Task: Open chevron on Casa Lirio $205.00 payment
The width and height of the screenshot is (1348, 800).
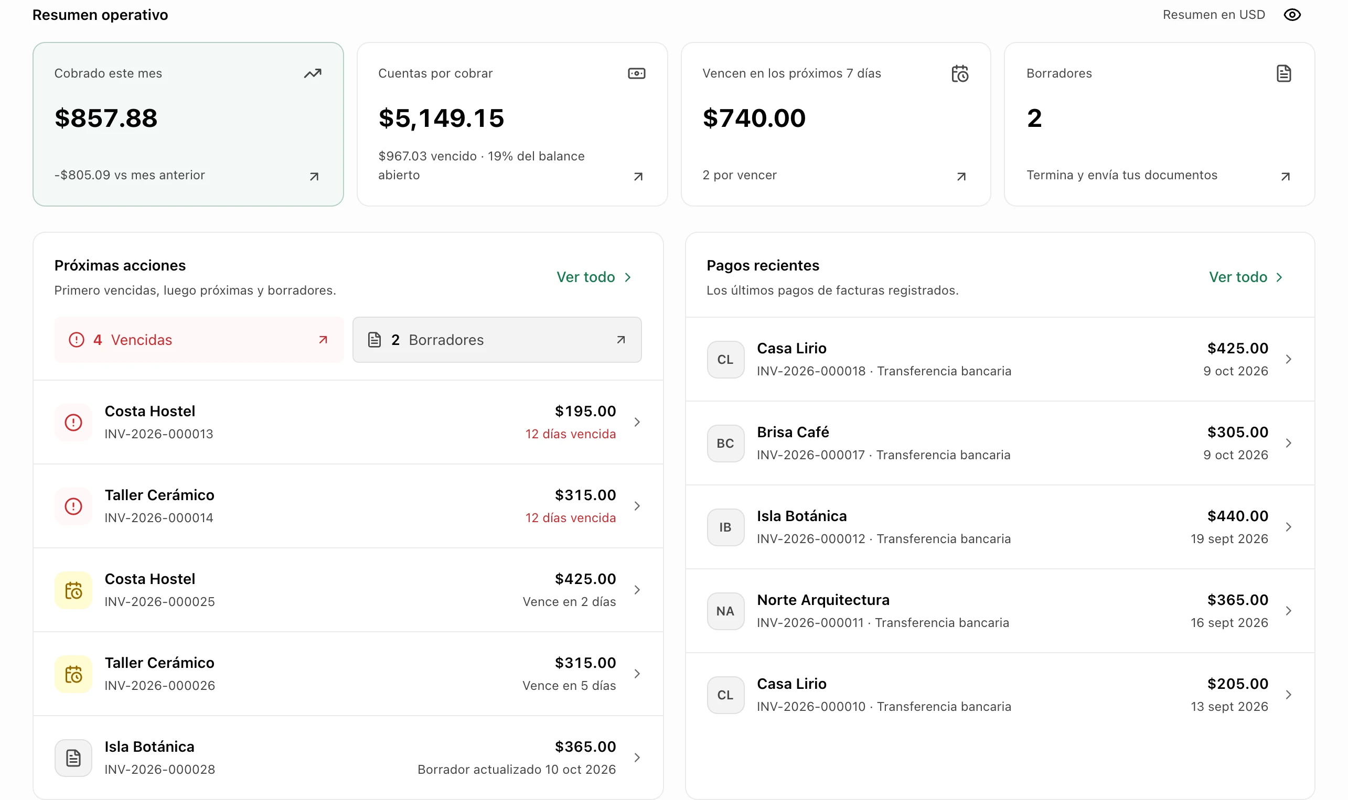Action: point(1289,695)
